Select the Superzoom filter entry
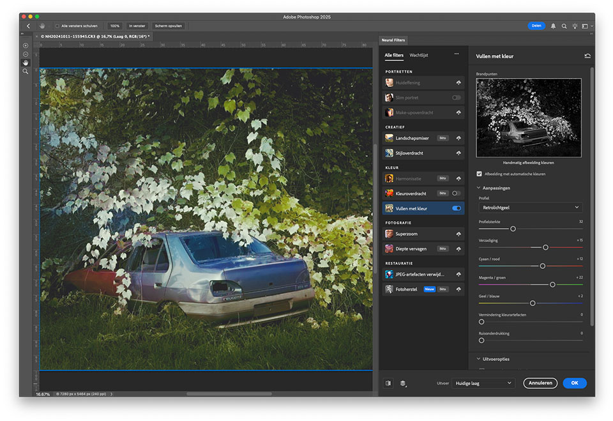The width and height of the screenshot is (613, 421). click(x=423, y=234)
